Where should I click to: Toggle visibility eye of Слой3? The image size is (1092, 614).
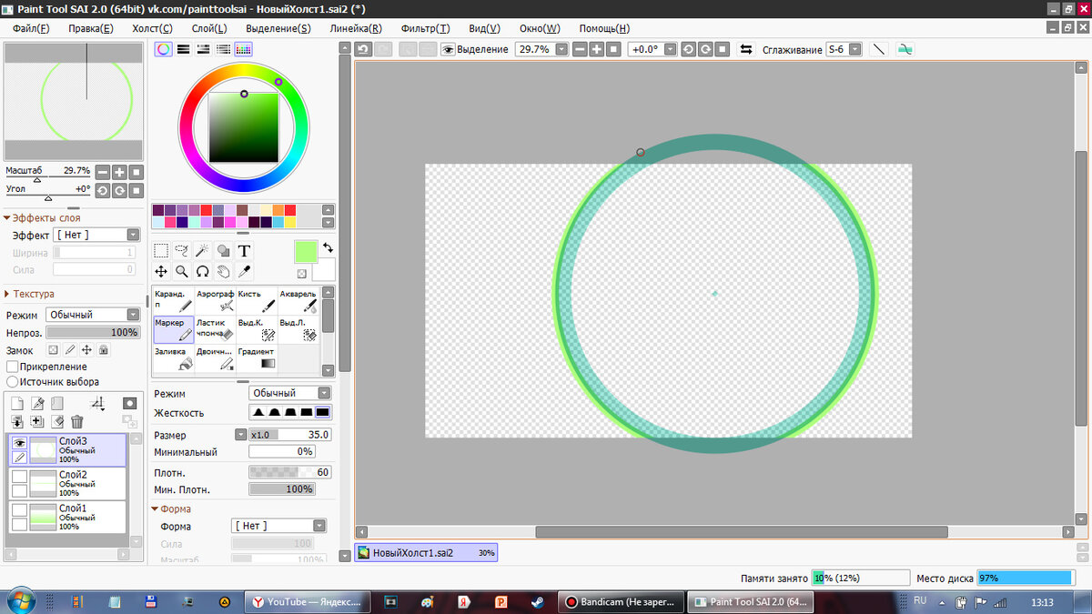18,442
